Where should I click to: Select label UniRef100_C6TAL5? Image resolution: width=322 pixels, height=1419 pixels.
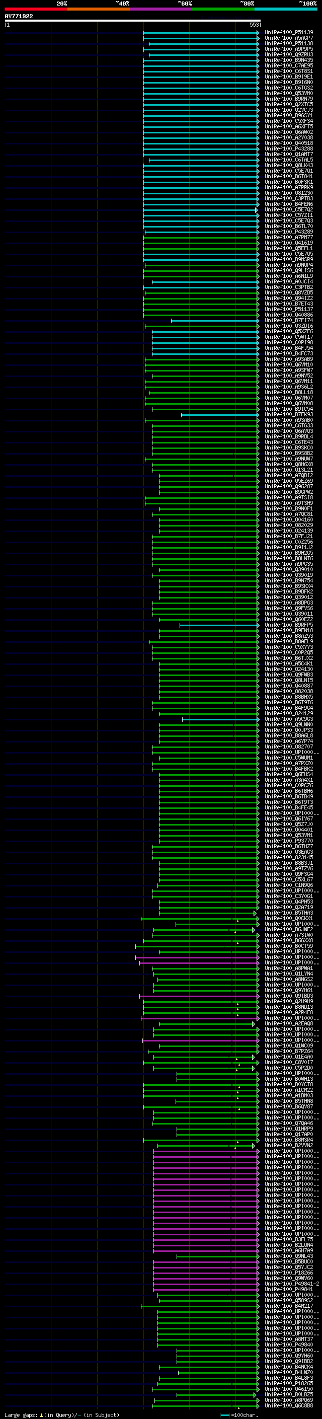coord(289,160)
